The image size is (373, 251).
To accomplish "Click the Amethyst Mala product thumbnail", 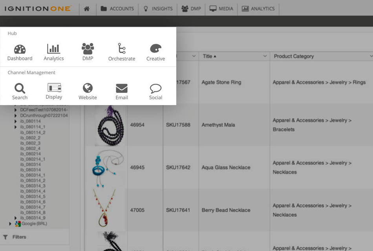I will click(110, 125).
